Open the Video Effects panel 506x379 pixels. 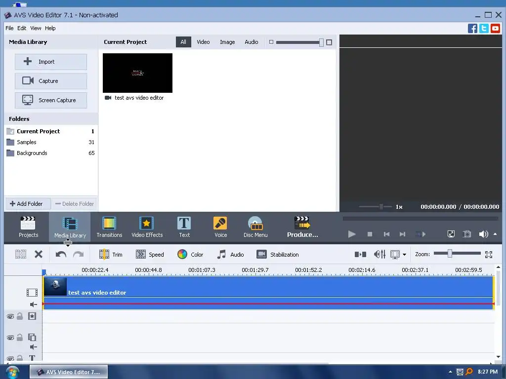coord(147,227)
